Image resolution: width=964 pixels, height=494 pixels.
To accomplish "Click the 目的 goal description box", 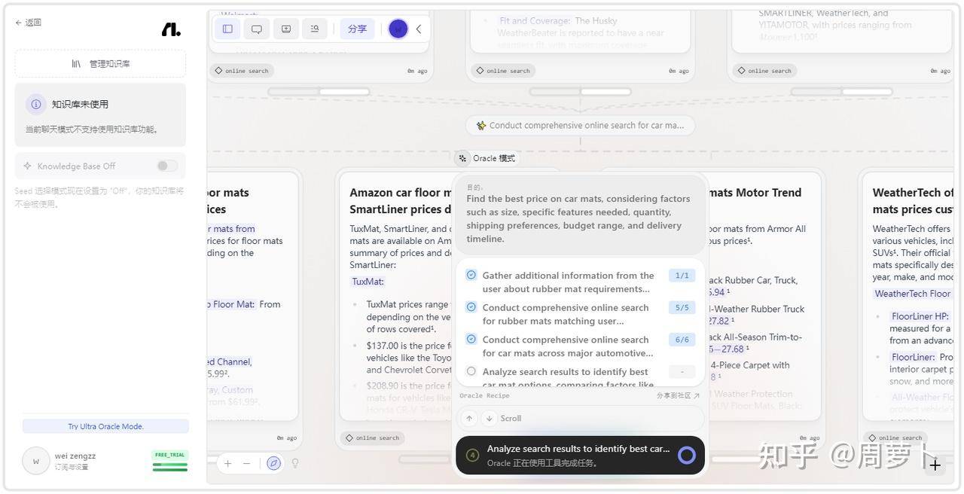I will tap(580, 215).
